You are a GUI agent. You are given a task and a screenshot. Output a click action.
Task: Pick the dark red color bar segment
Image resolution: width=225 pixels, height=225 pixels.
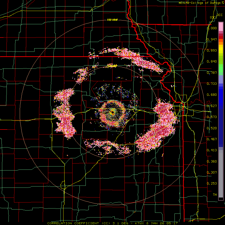coord(221,37)
